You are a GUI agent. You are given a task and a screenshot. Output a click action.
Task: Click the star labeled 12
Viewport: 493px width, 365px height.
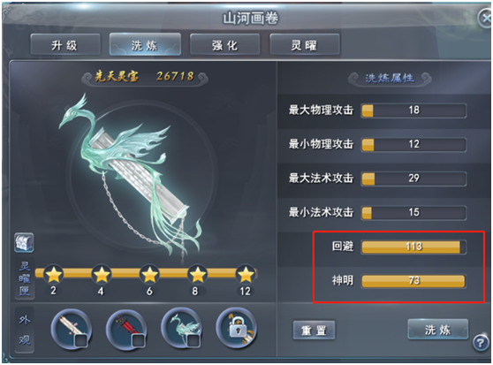(x=246, y=274)
